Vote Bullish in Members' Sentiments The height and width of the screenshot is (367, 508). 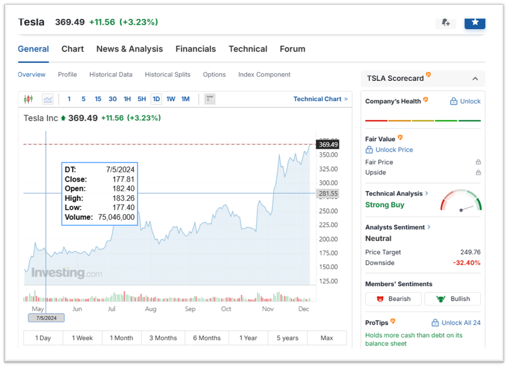click(453, 299)
